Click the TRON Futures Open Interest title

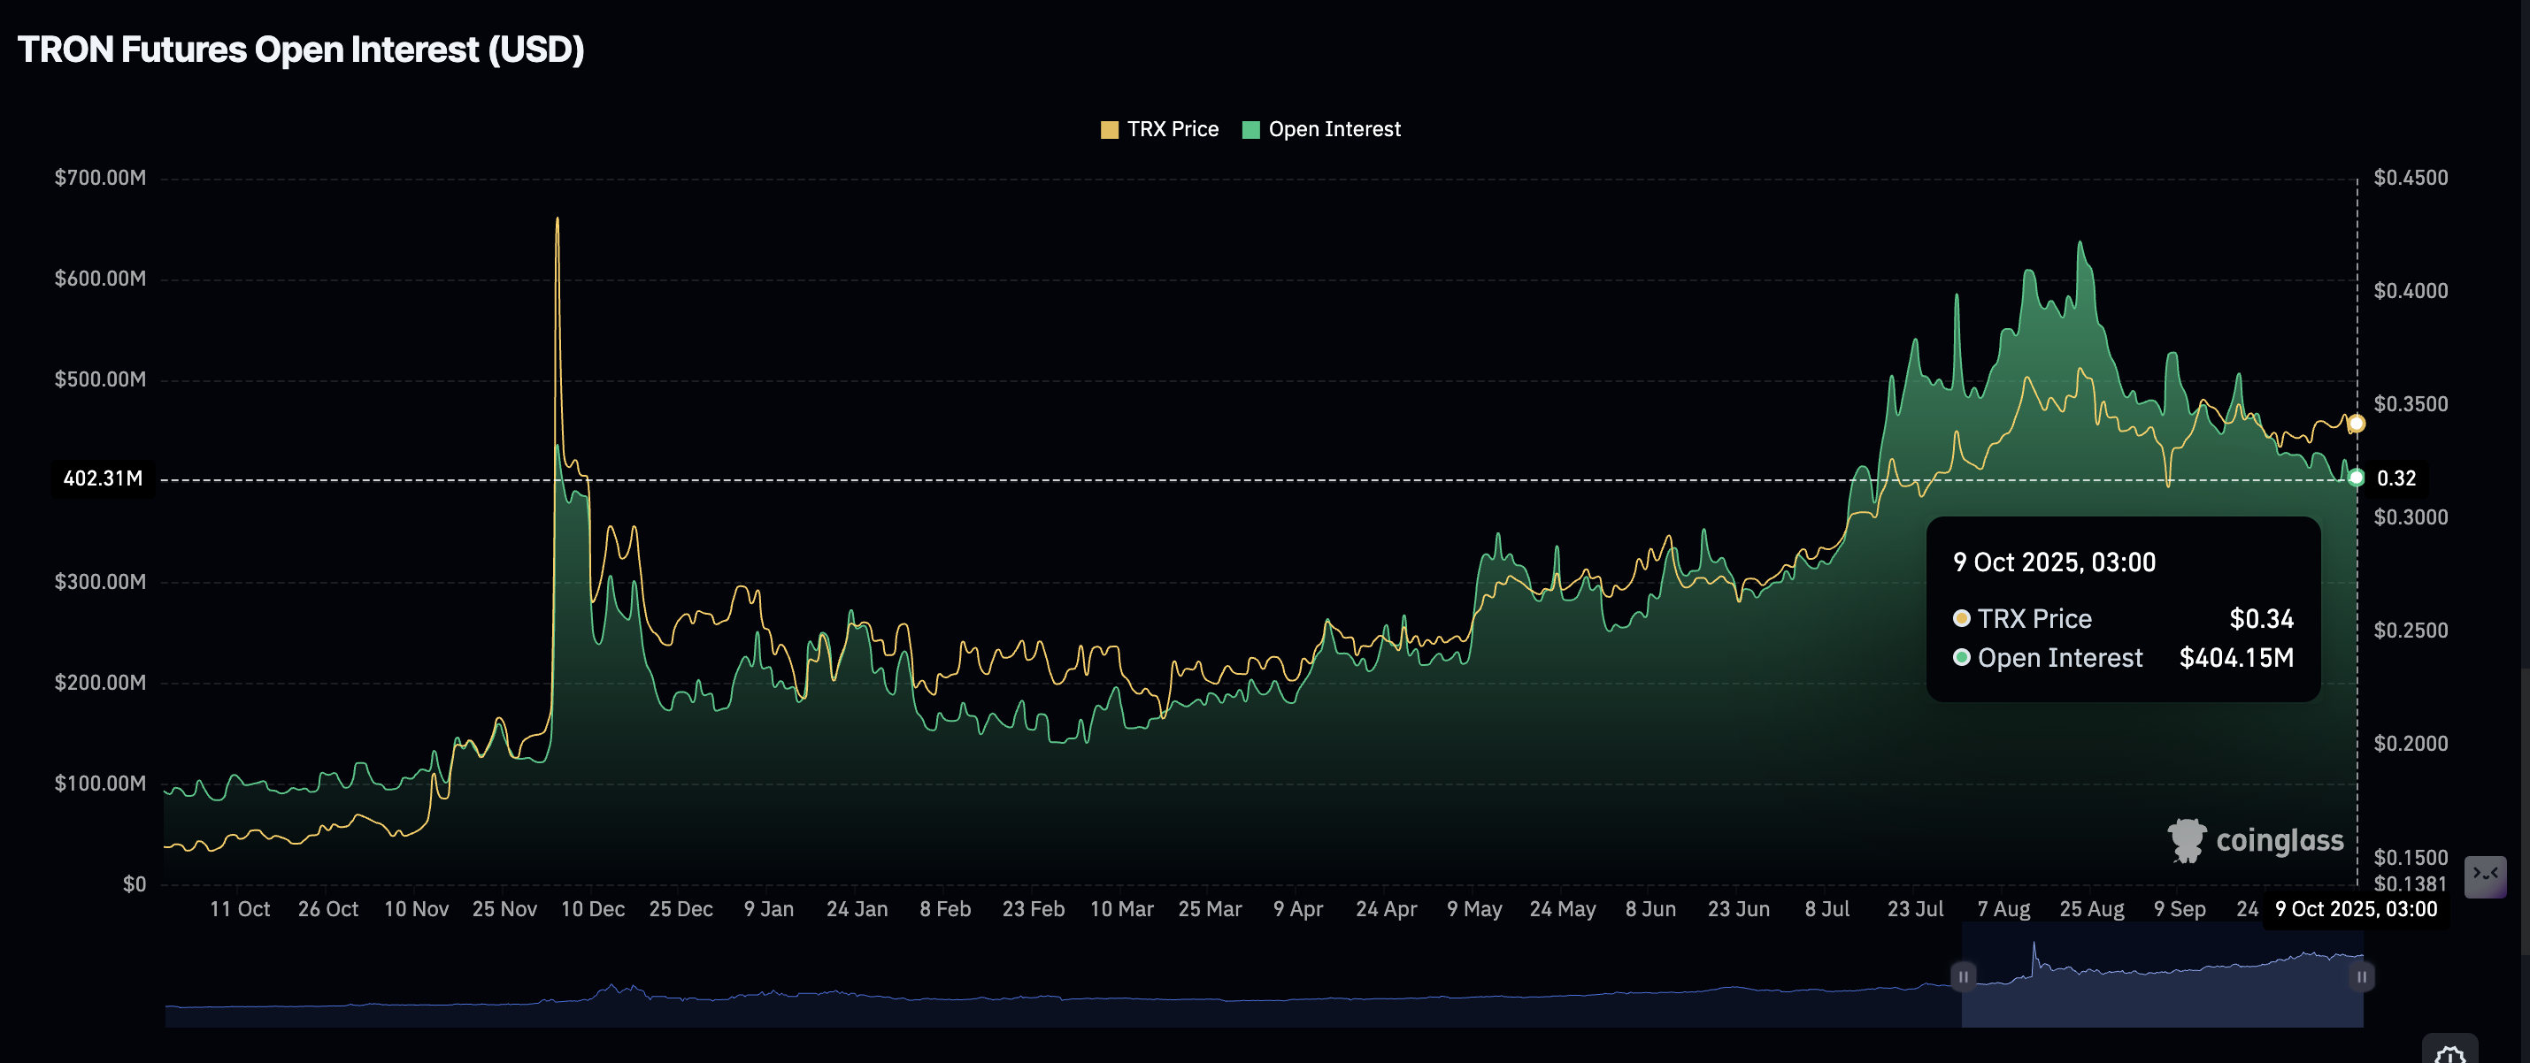coord(301,50)
